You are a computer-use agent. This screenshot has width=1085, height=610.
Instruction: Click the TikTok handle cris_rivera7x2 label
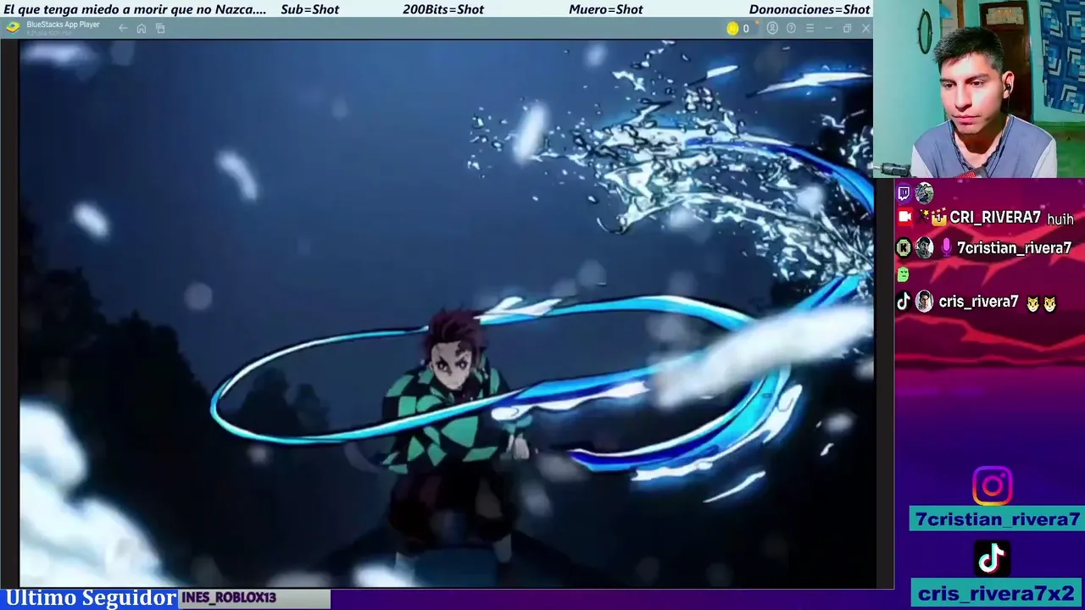coord(997,593)
